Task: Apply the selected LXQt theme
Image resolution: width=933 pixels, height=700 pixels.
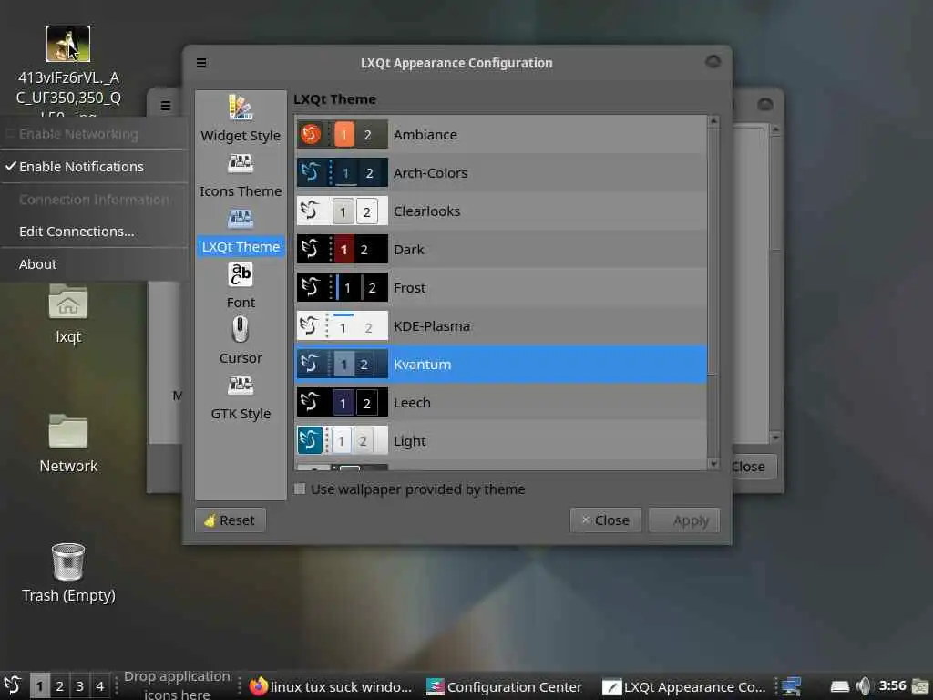Action: (684, 520)
